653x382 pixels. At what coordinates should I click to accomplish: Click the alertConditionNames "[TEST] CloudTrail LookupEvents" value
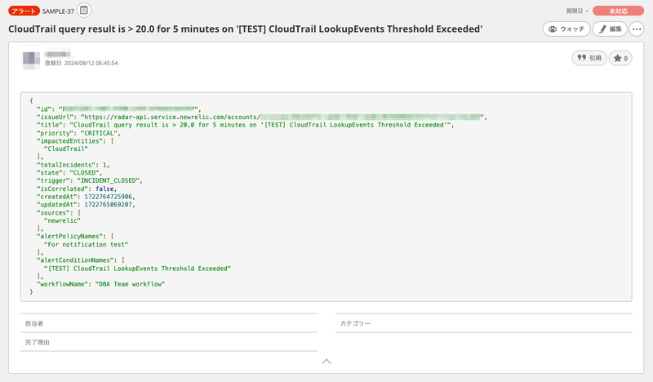(137, 269)
